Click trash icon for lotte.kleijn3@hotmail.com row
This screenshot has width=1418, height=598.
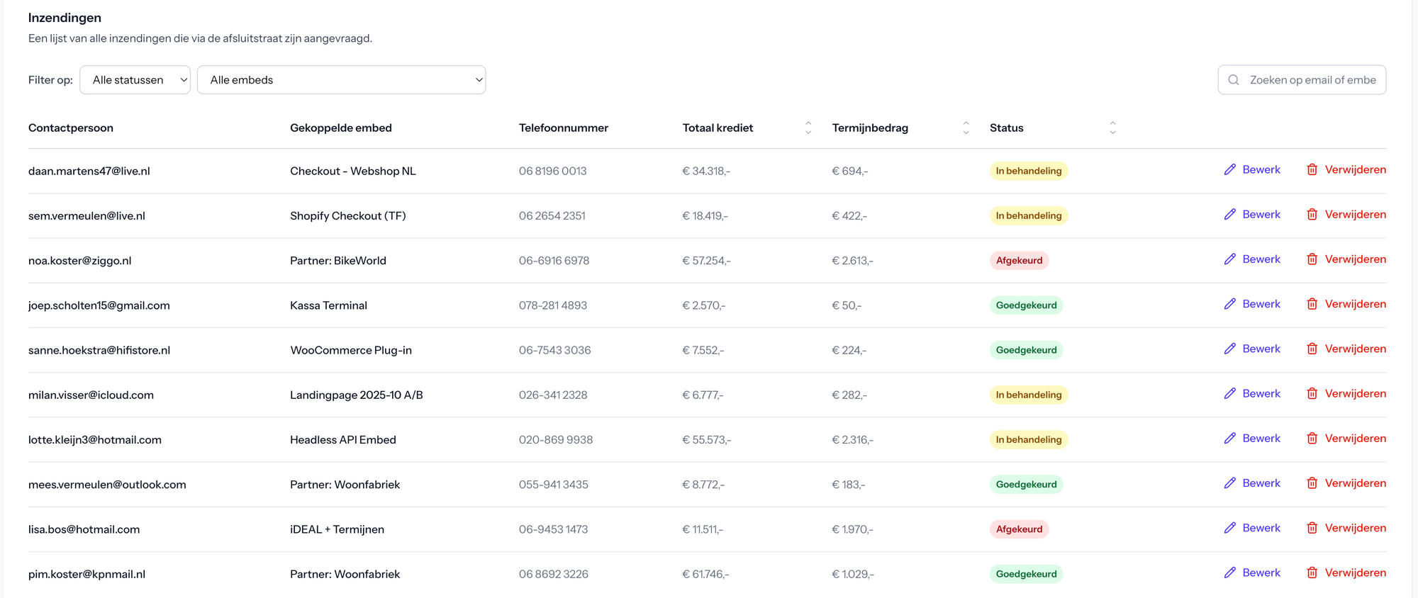coord(1312,439)
